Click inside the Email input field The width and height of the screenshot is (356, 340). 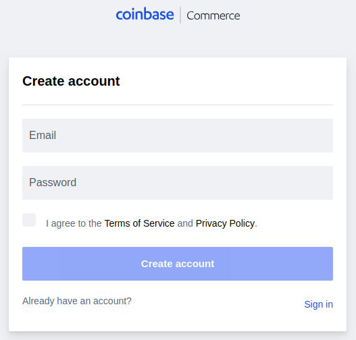178,136
